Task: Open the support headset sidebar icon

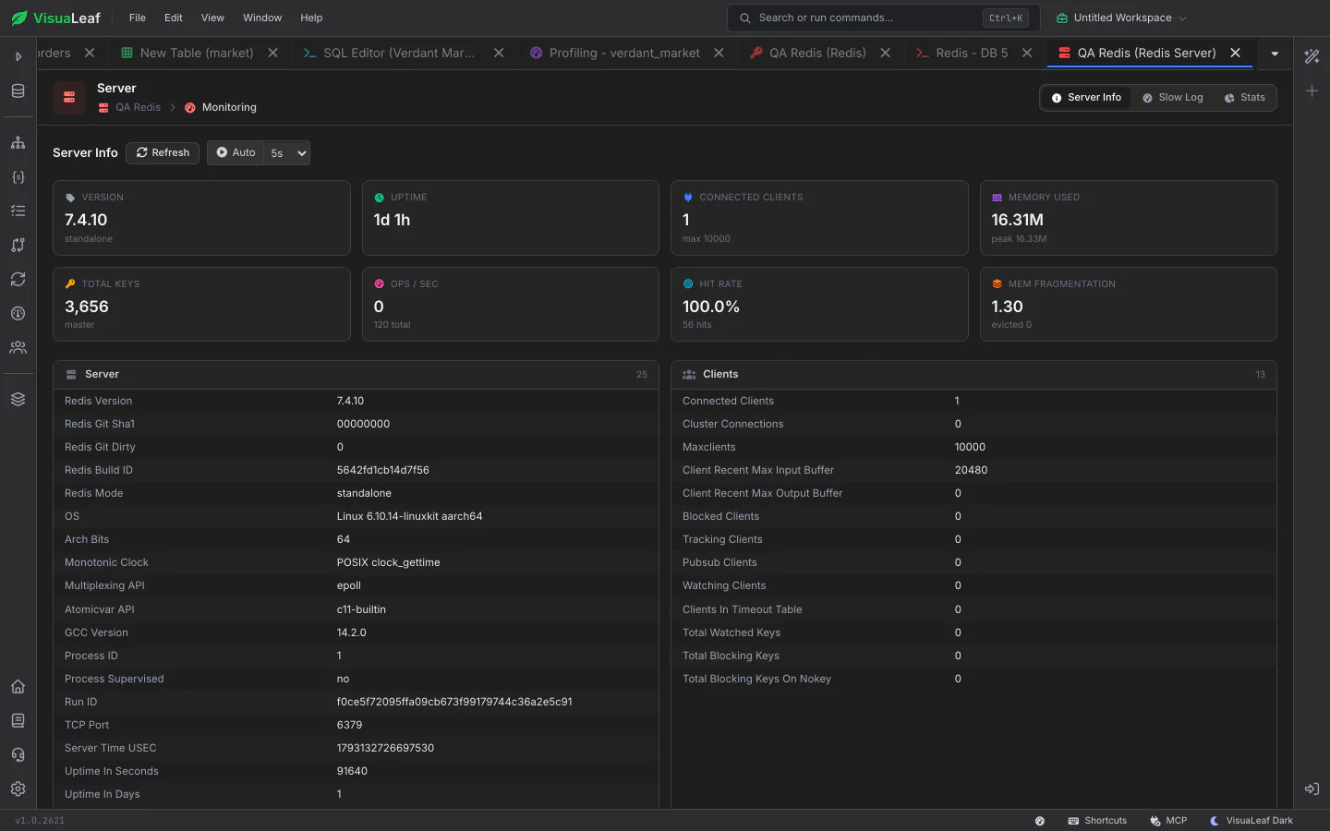Action: tap(18, 754)
